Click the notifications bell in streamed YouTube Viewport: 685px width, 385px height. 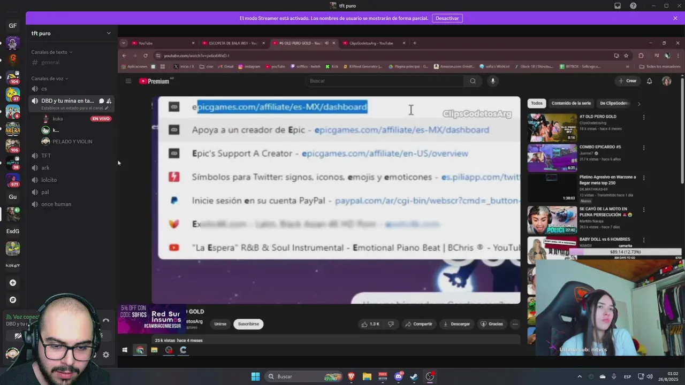point(649,81)
